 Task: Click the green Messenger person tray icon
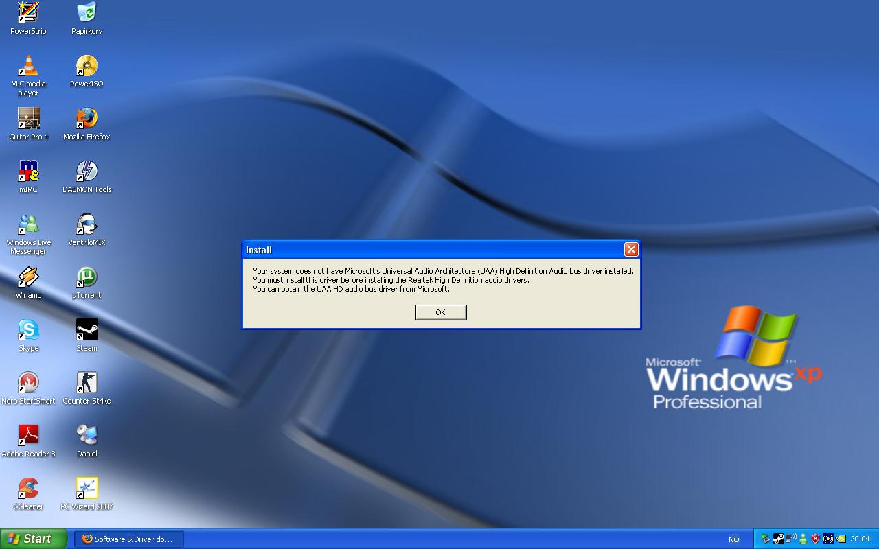(x=803, y=539)
